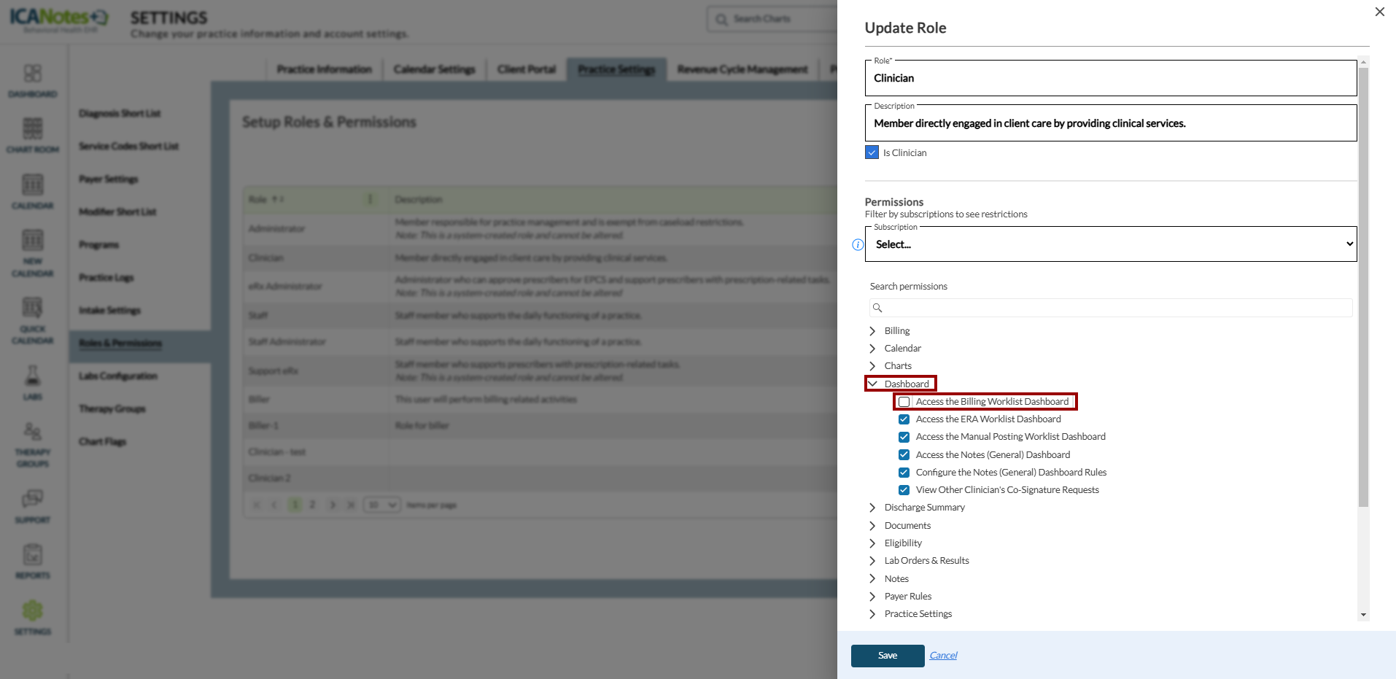
Task: Expand the Practice Settings permissions group
Action: 872,614
